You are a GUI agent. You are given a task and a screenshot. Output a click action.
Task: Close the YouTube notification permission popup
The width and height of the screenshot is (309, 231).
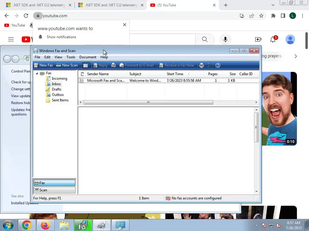tap(125, 25)
